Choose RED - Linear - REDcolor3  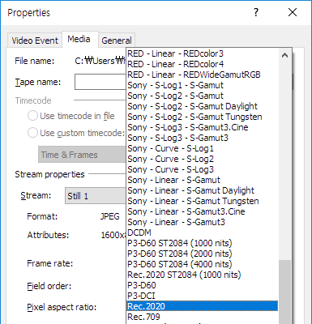click(x=202, y=53)
